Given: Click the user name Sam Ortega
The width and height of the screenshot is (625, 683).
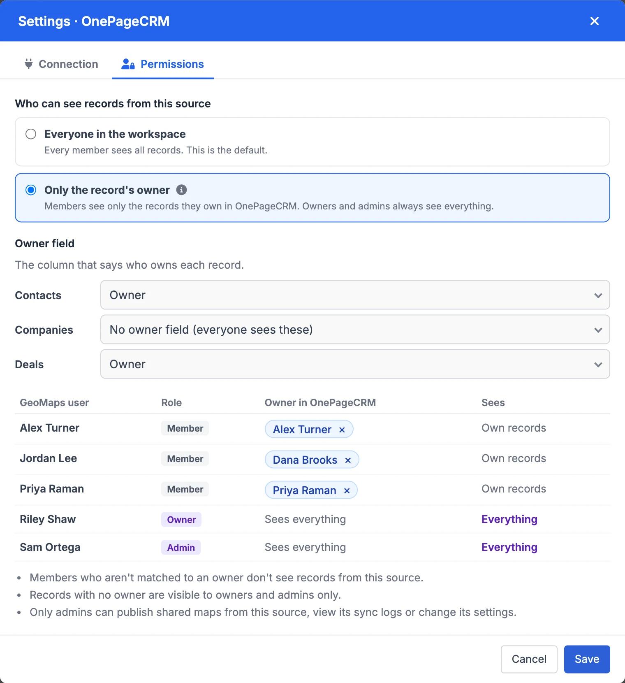Looking at the screenshot, I should click(50, 547).
